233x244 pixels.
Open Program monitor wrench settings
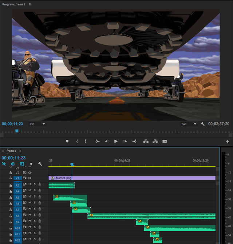click(x=202, y=124)
